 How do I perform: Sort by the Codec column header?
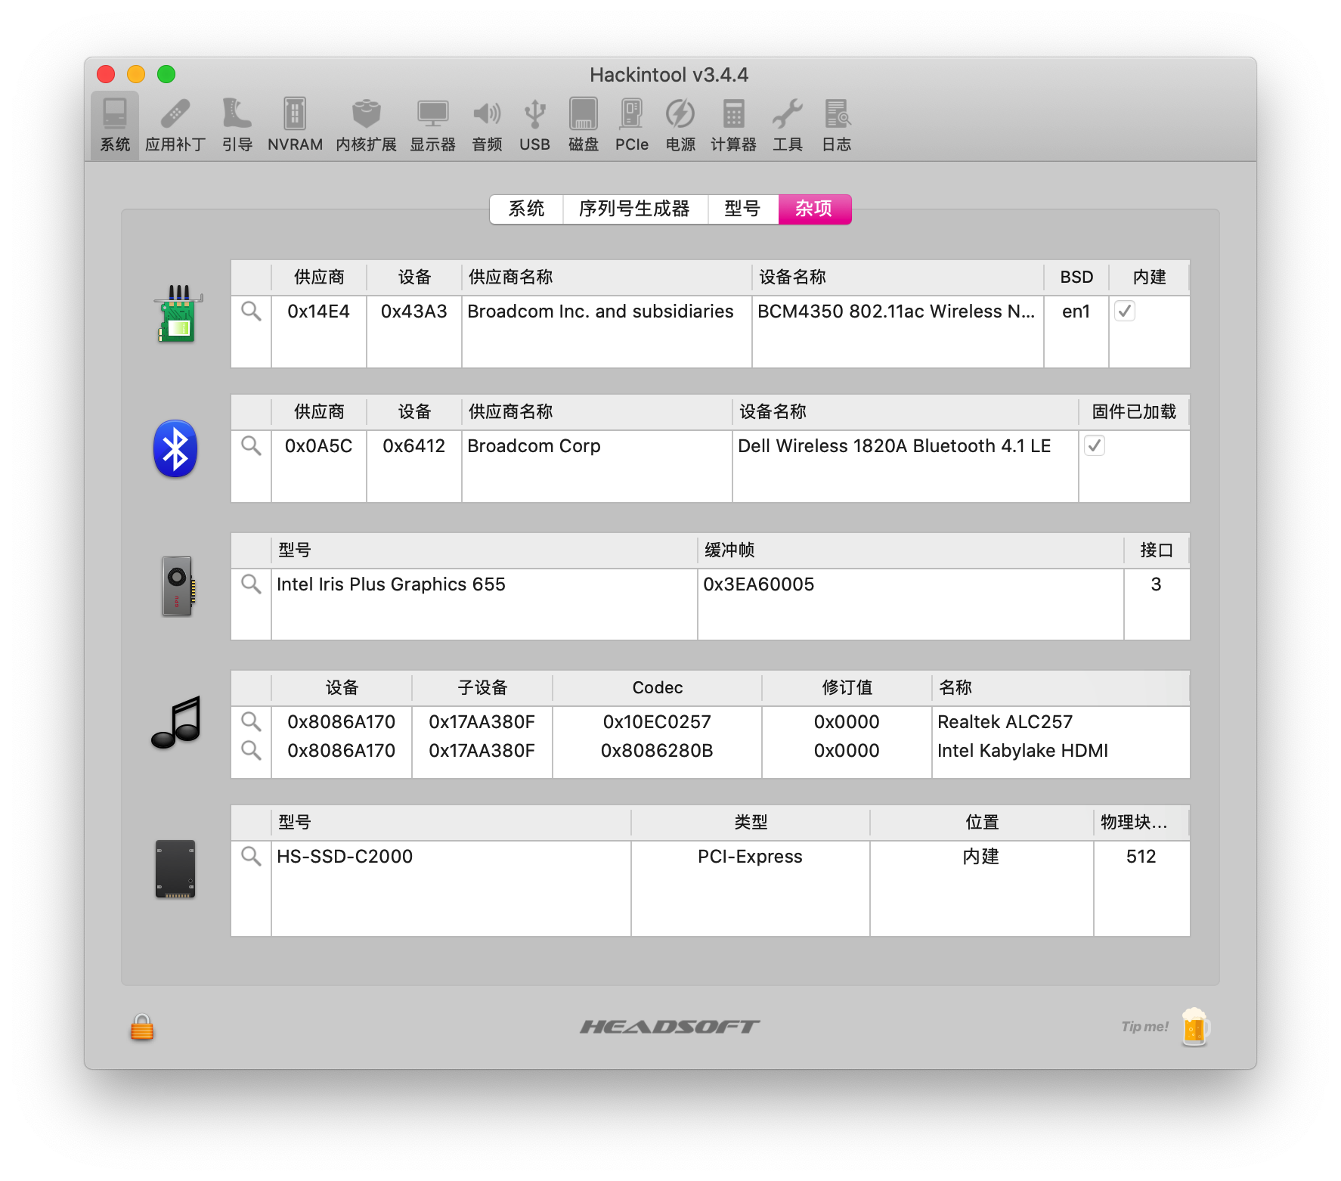[x=657, y=687]
